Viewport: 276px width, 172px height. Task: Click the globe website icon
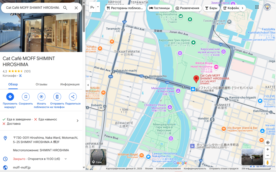[5, 167]
